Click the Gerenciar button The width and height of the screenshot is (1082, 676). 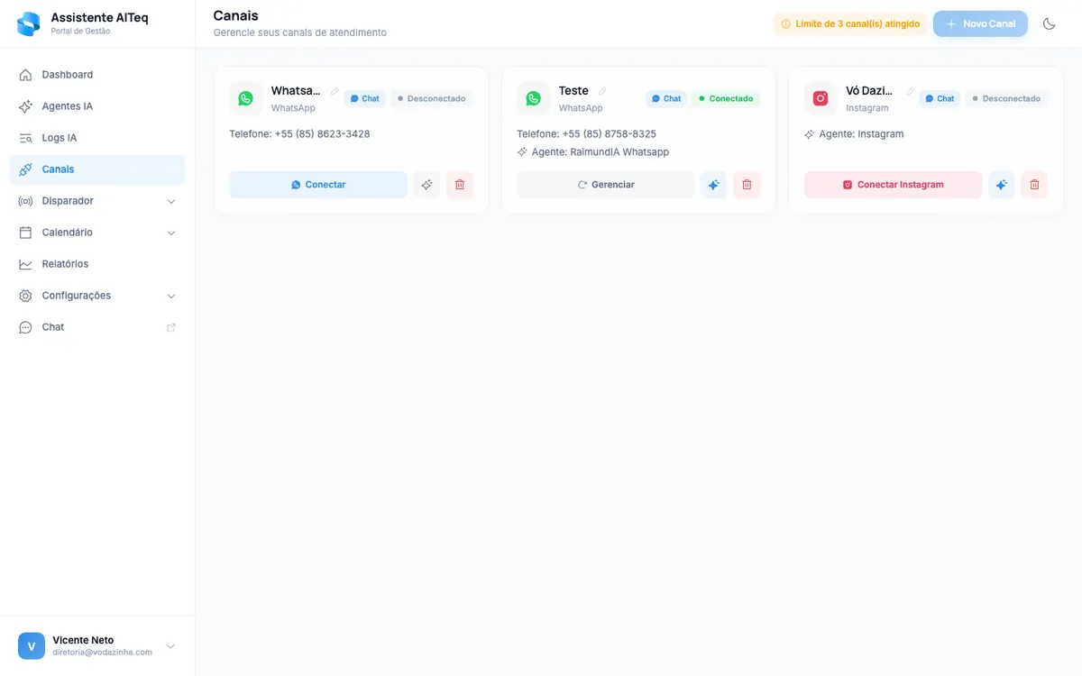click(x=606, y=185)
